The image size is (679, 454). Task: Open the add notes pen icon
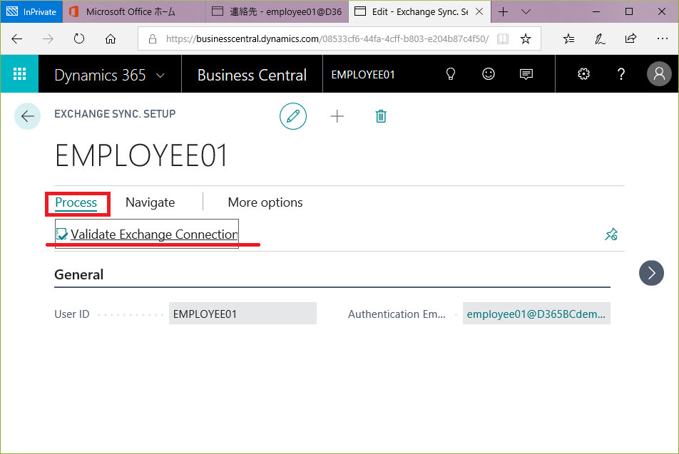[x=600, y=39]
